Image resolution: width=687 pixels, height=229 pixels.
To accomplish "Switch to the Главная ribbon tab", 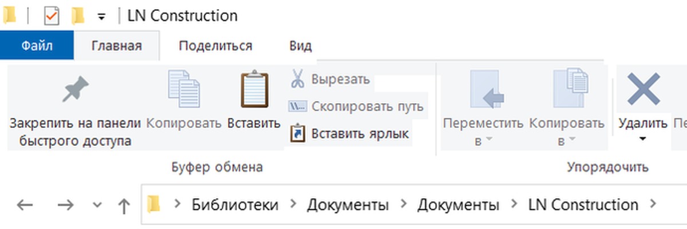I will pos(117,46).
